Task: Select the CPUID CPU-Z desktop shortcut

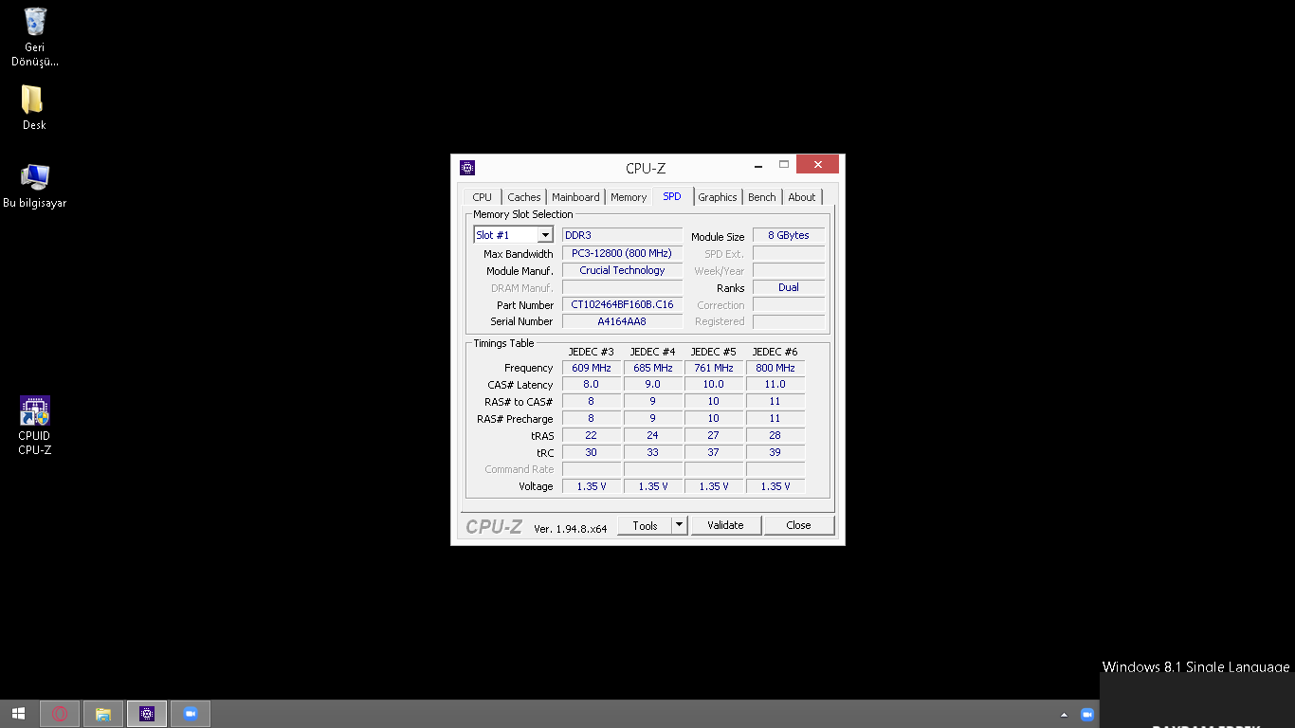Action: pyautogui.click(x=35, y=426)
